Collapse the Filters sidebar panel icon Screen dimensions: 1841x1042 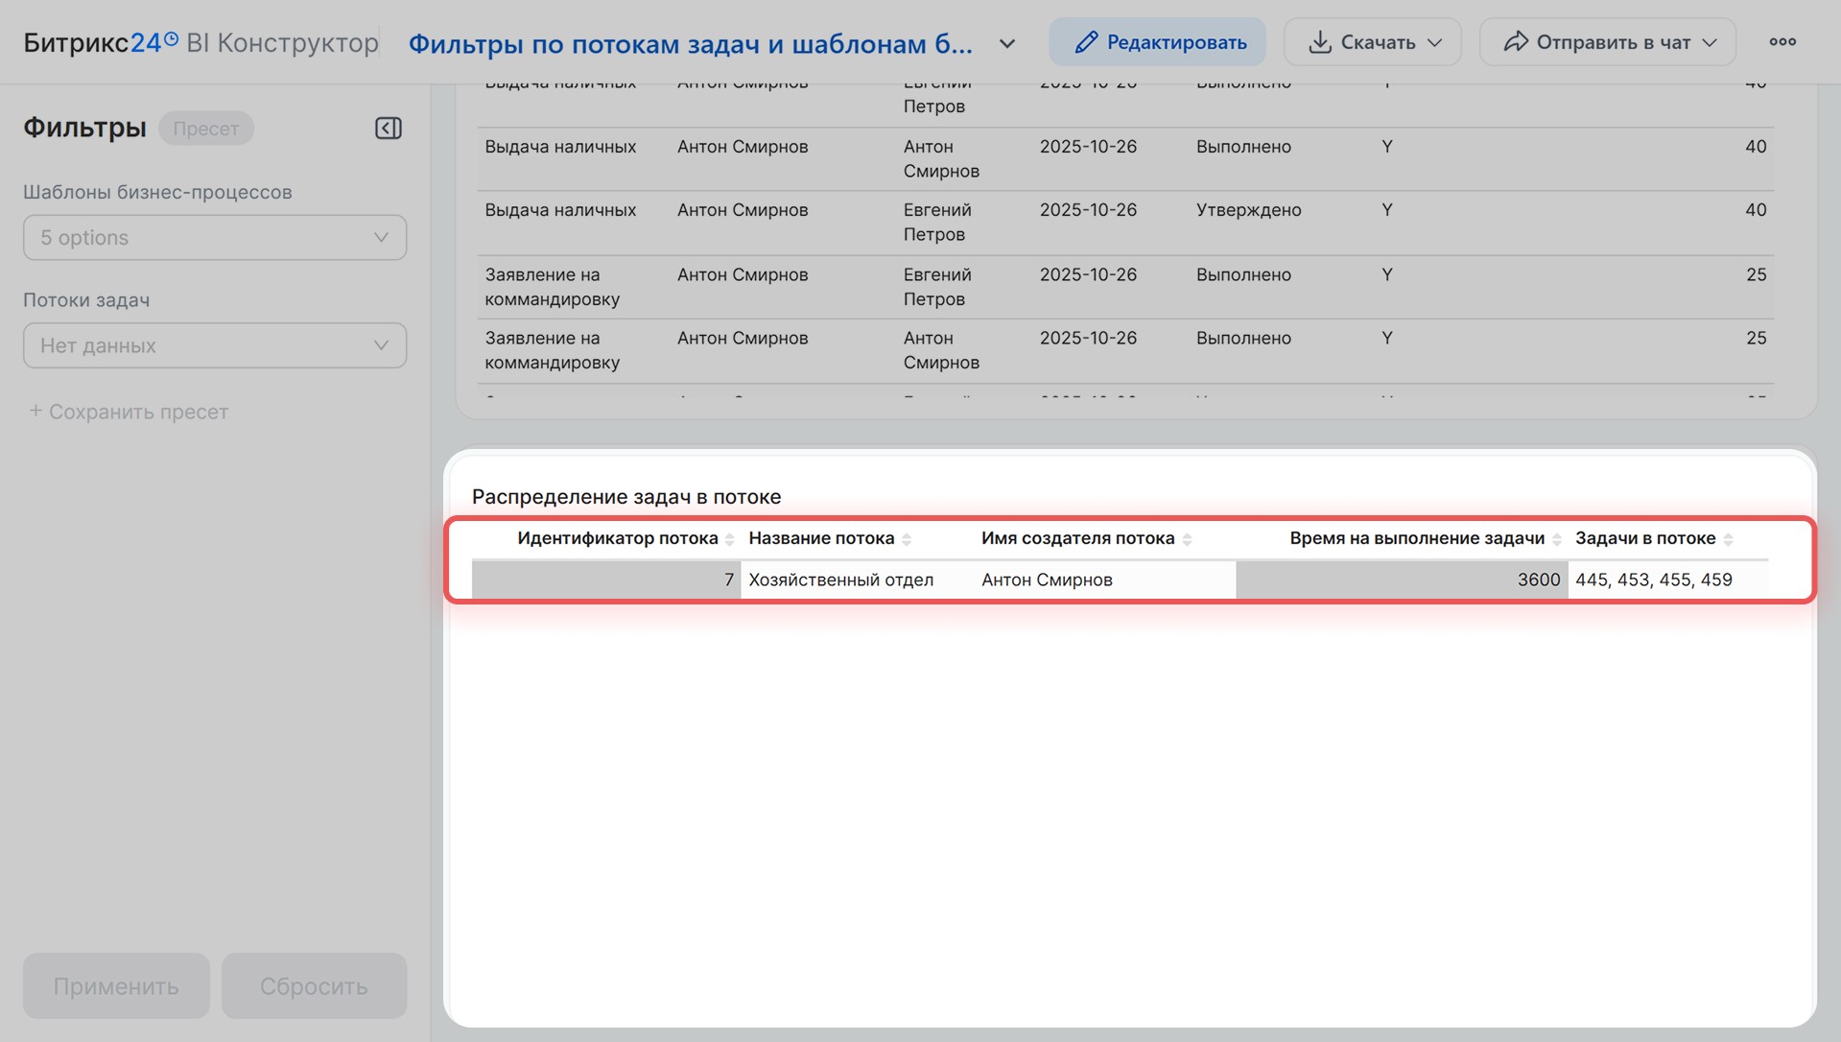point(388,129)
